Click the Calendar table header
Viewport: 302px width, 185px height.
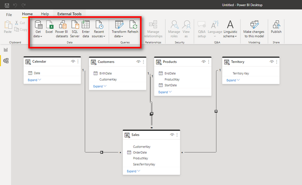[52, 62]
